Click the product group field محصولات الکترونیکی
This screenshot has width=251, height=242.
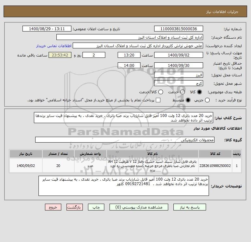point(125,140)
